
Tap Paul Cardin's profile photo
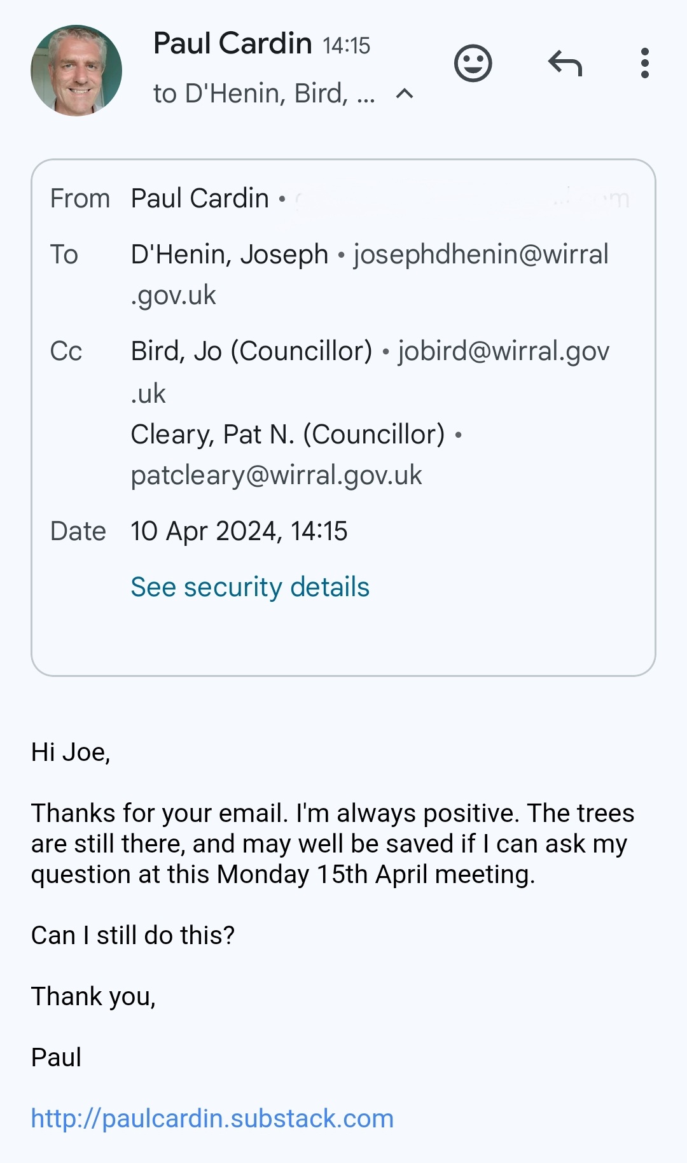tap(76, 71)
